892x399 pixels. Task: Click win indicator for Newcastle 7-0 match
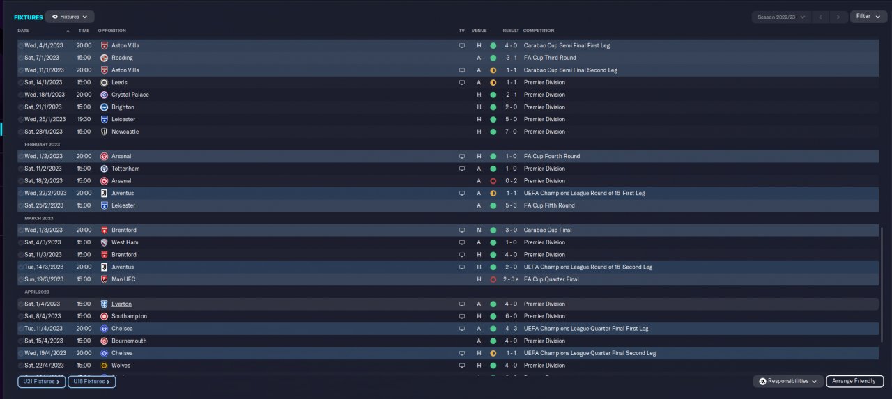click(493, 132)
